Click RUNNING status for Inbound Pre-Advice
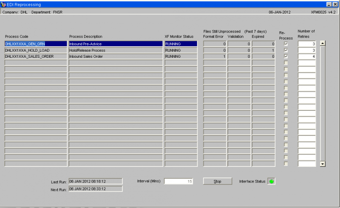This screenshot has width=340, height=208. (181, 44)
